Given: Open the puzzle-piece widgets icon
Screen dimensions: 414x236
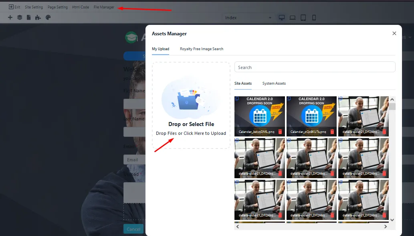Looking at the screenshot, I should (38, 17).
